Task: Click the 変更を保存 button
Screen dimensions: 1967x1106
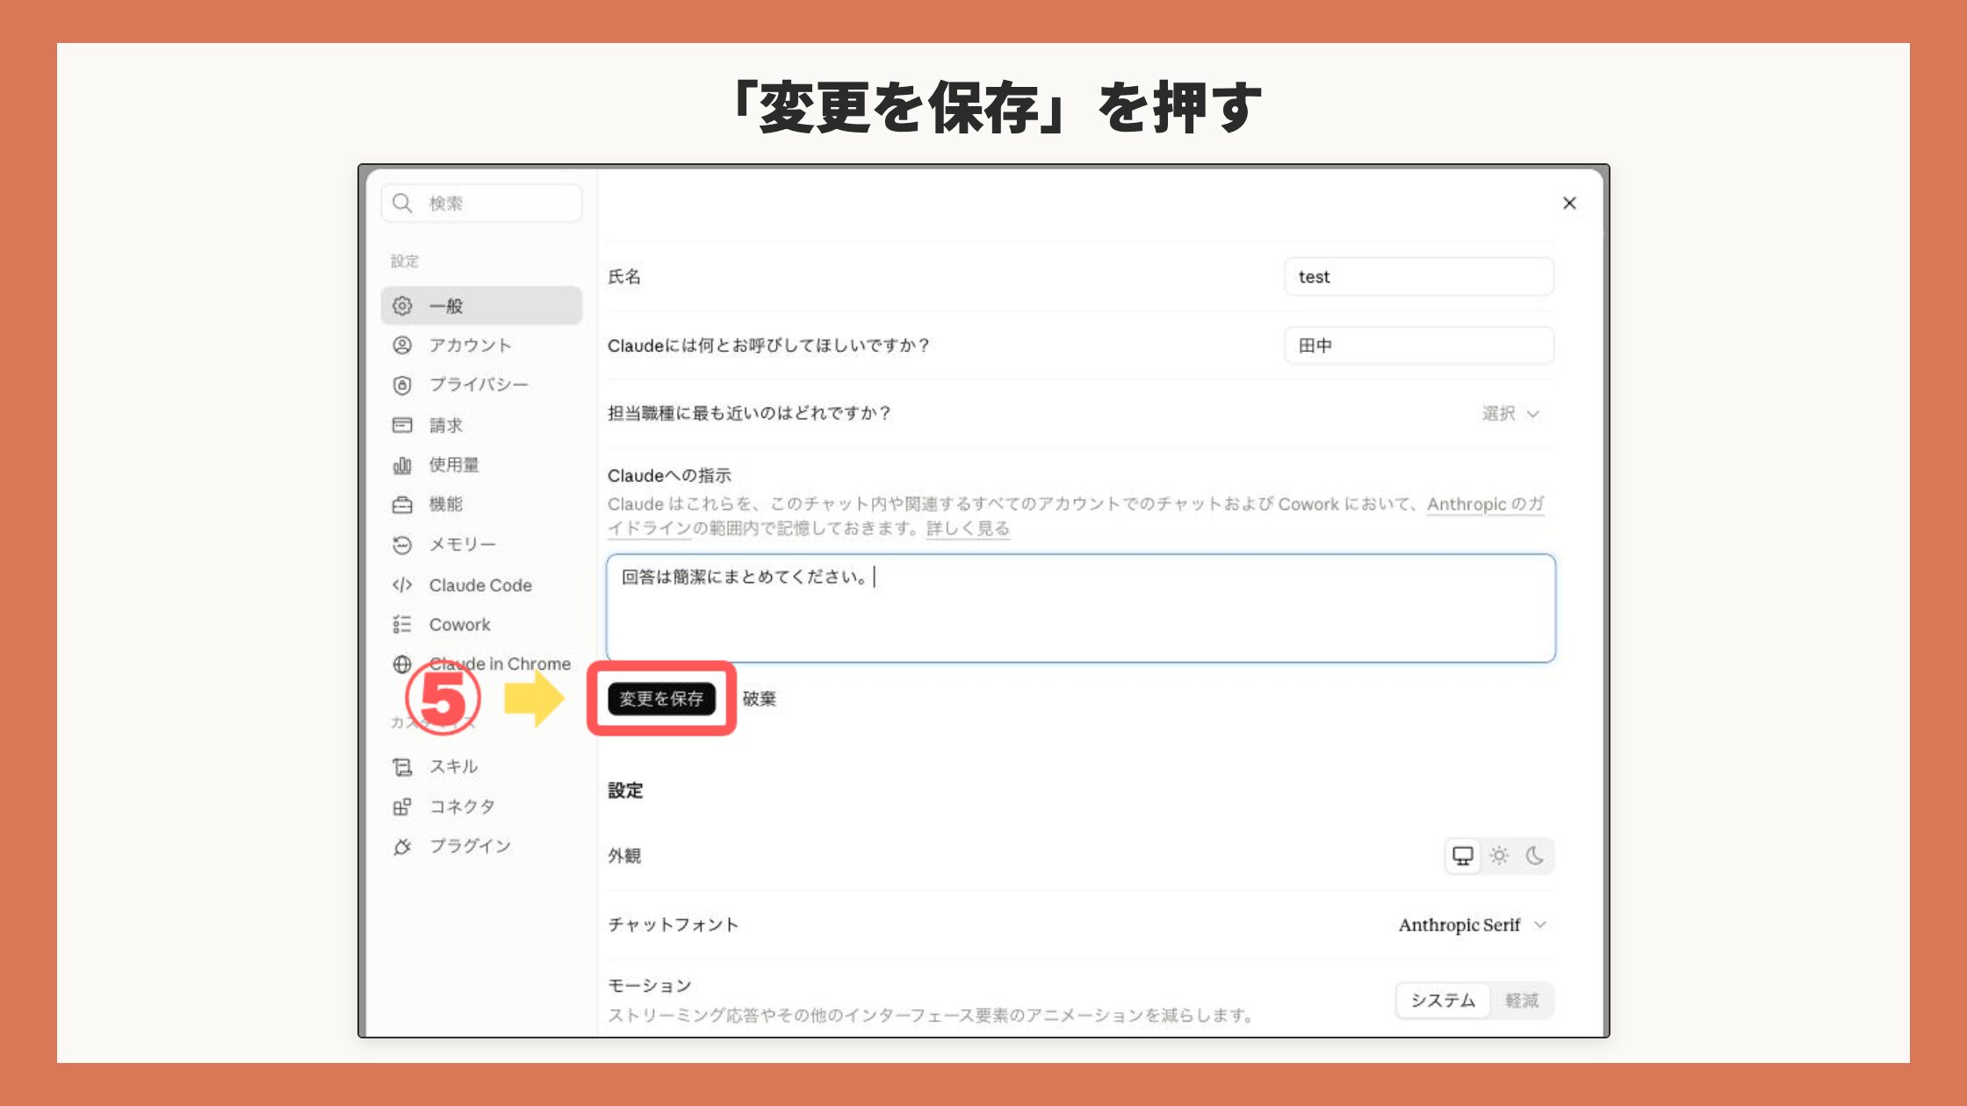Action: coord(661,699)
